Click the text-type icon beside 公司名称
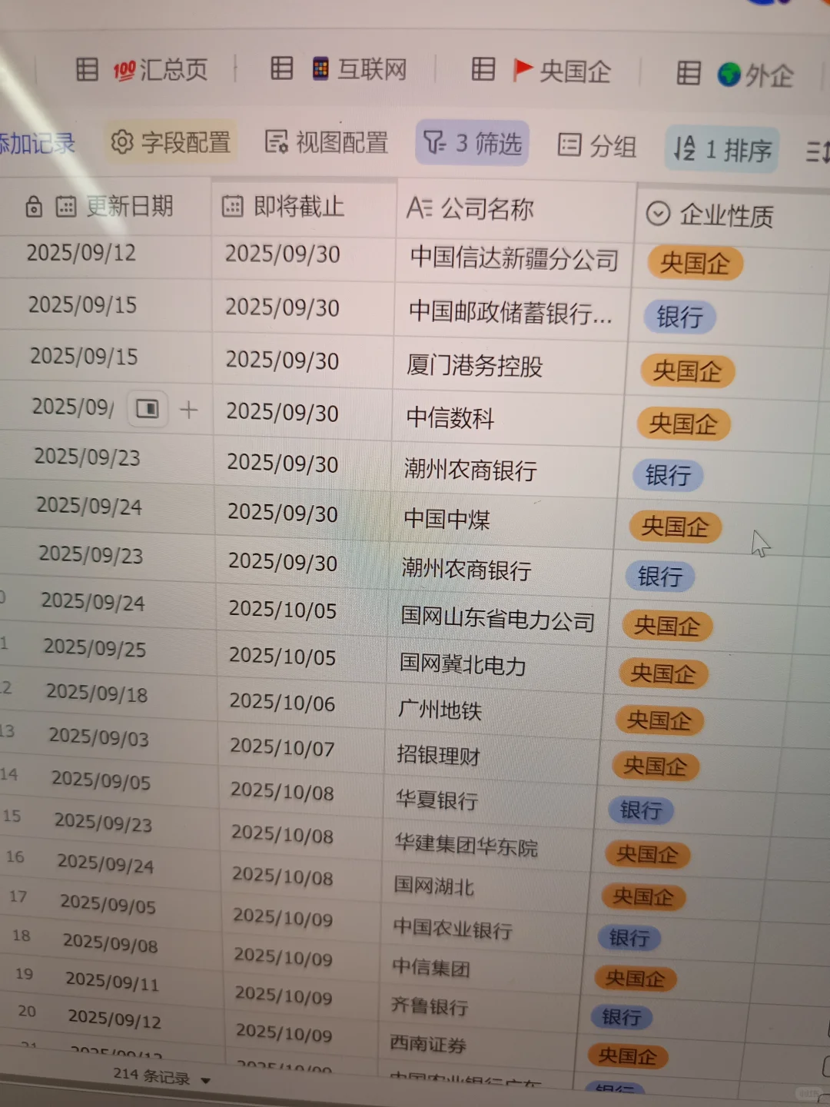This screenshot has width=830, height=1107. coord(419,208)
